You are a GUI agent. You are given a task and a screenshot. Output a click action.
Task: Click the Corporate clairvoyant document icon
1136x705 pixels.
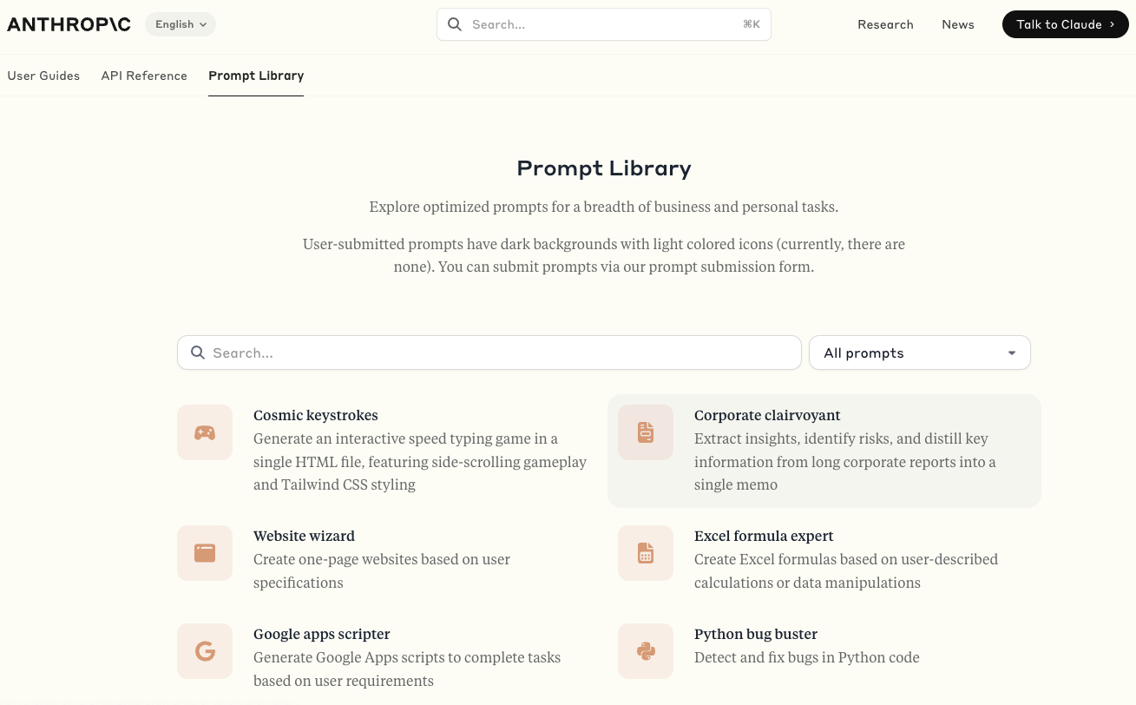click(x=646, y=432)
